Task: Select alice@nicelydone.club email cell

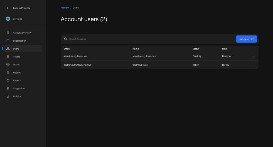Action: click(75, 56)
